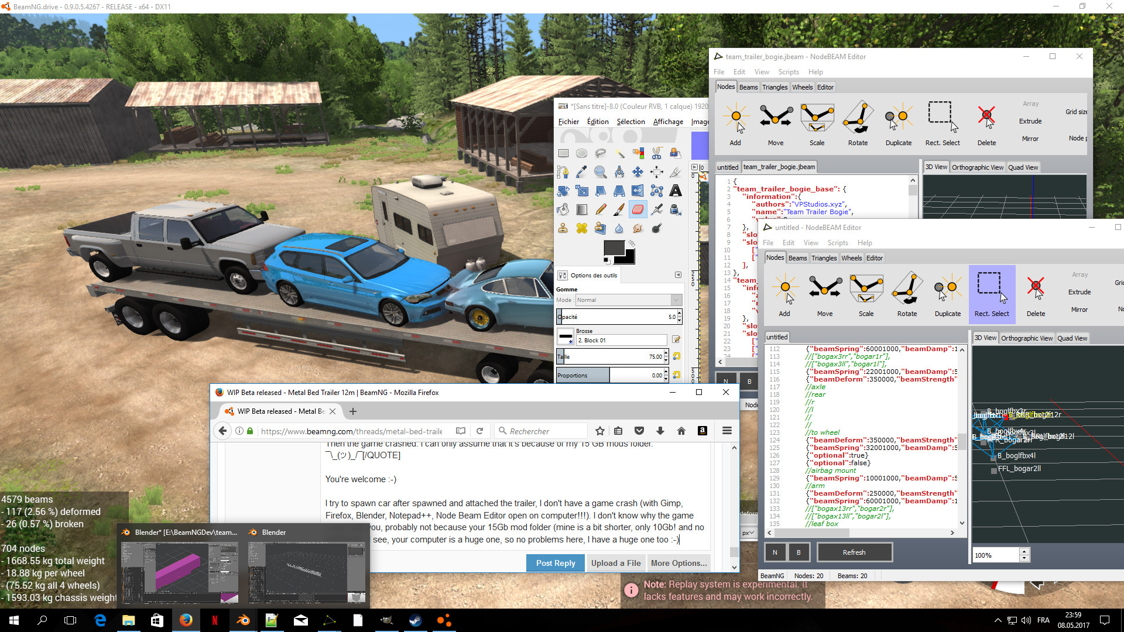Screen dimensions: 1124x632
Task: Select GIMP Pencil tool
Action: point(600,209)
